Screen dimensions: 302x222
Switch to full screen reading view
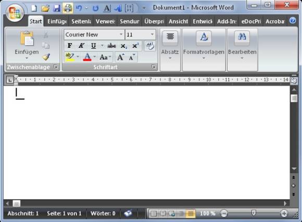pyautogui.click(x=163, y=213)
